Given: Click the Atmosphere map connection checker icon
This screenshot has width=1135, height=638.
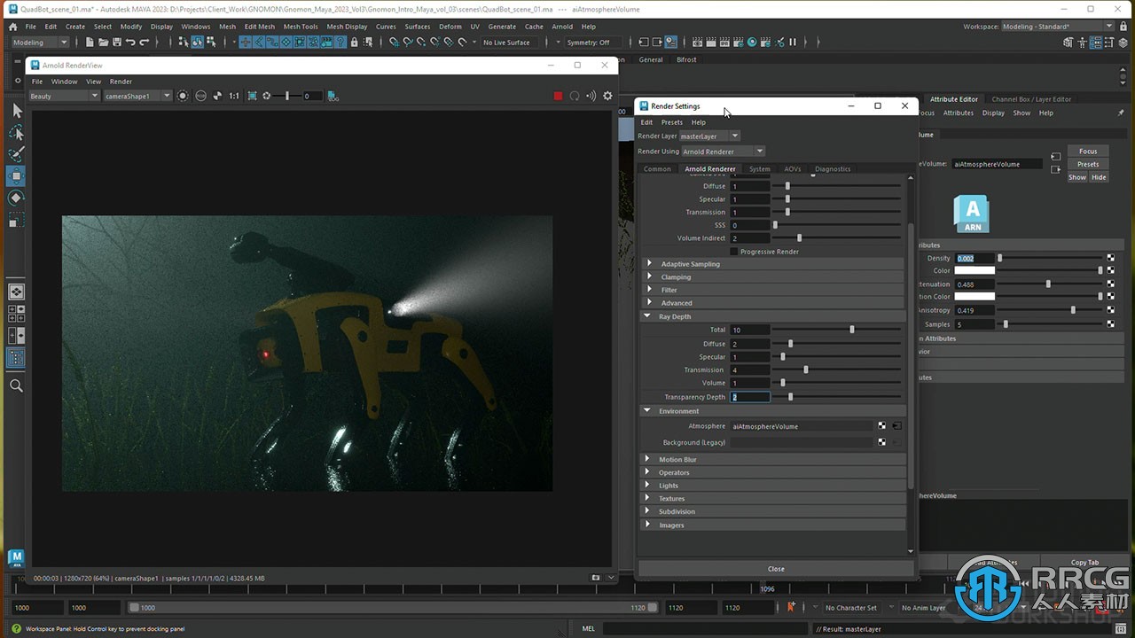Looking at the screenshot, I should coord(881,426).
